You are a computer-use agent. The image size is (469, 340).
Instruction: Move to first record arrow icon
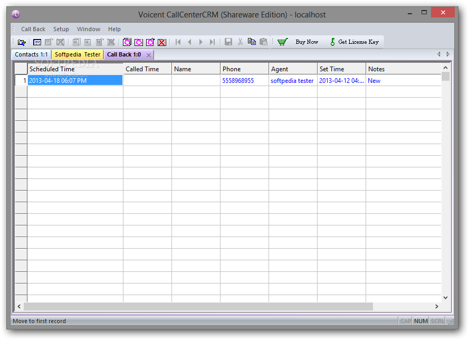[178, 42]
